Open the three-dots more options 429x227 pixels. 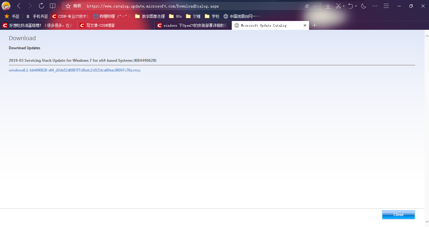[x=375, y=6]
